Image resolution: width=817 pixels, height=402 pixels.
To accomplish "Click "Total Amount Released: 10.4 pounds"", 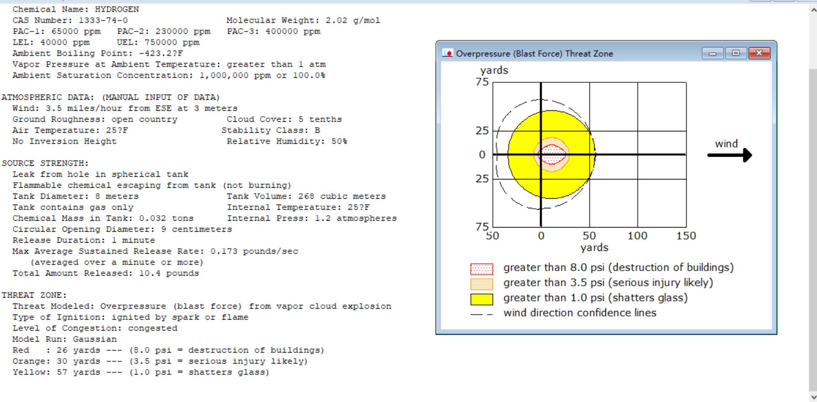I will point(106,273).
